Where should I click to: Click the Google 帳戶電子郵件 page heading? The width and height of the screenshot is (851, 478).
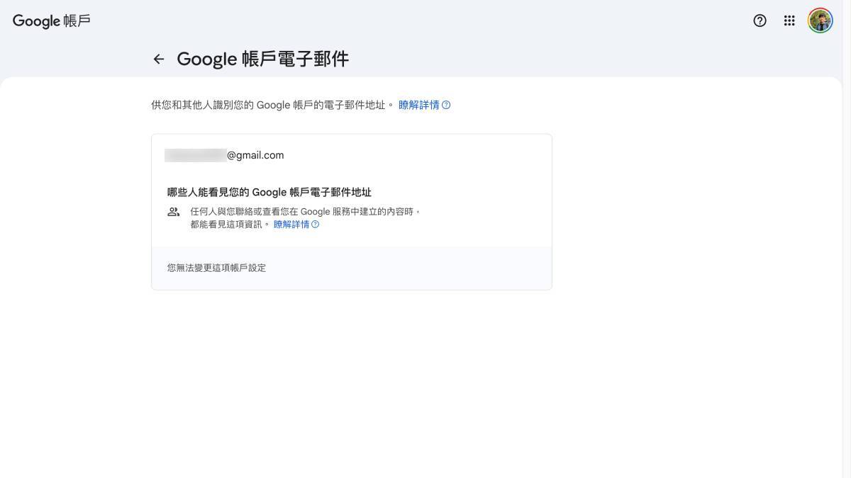pyautogui.click(x=262, y=59)
